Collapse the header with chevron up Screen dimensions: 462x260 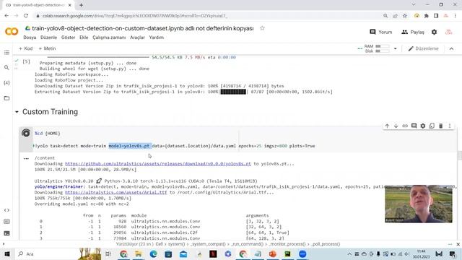click(451, 48)
